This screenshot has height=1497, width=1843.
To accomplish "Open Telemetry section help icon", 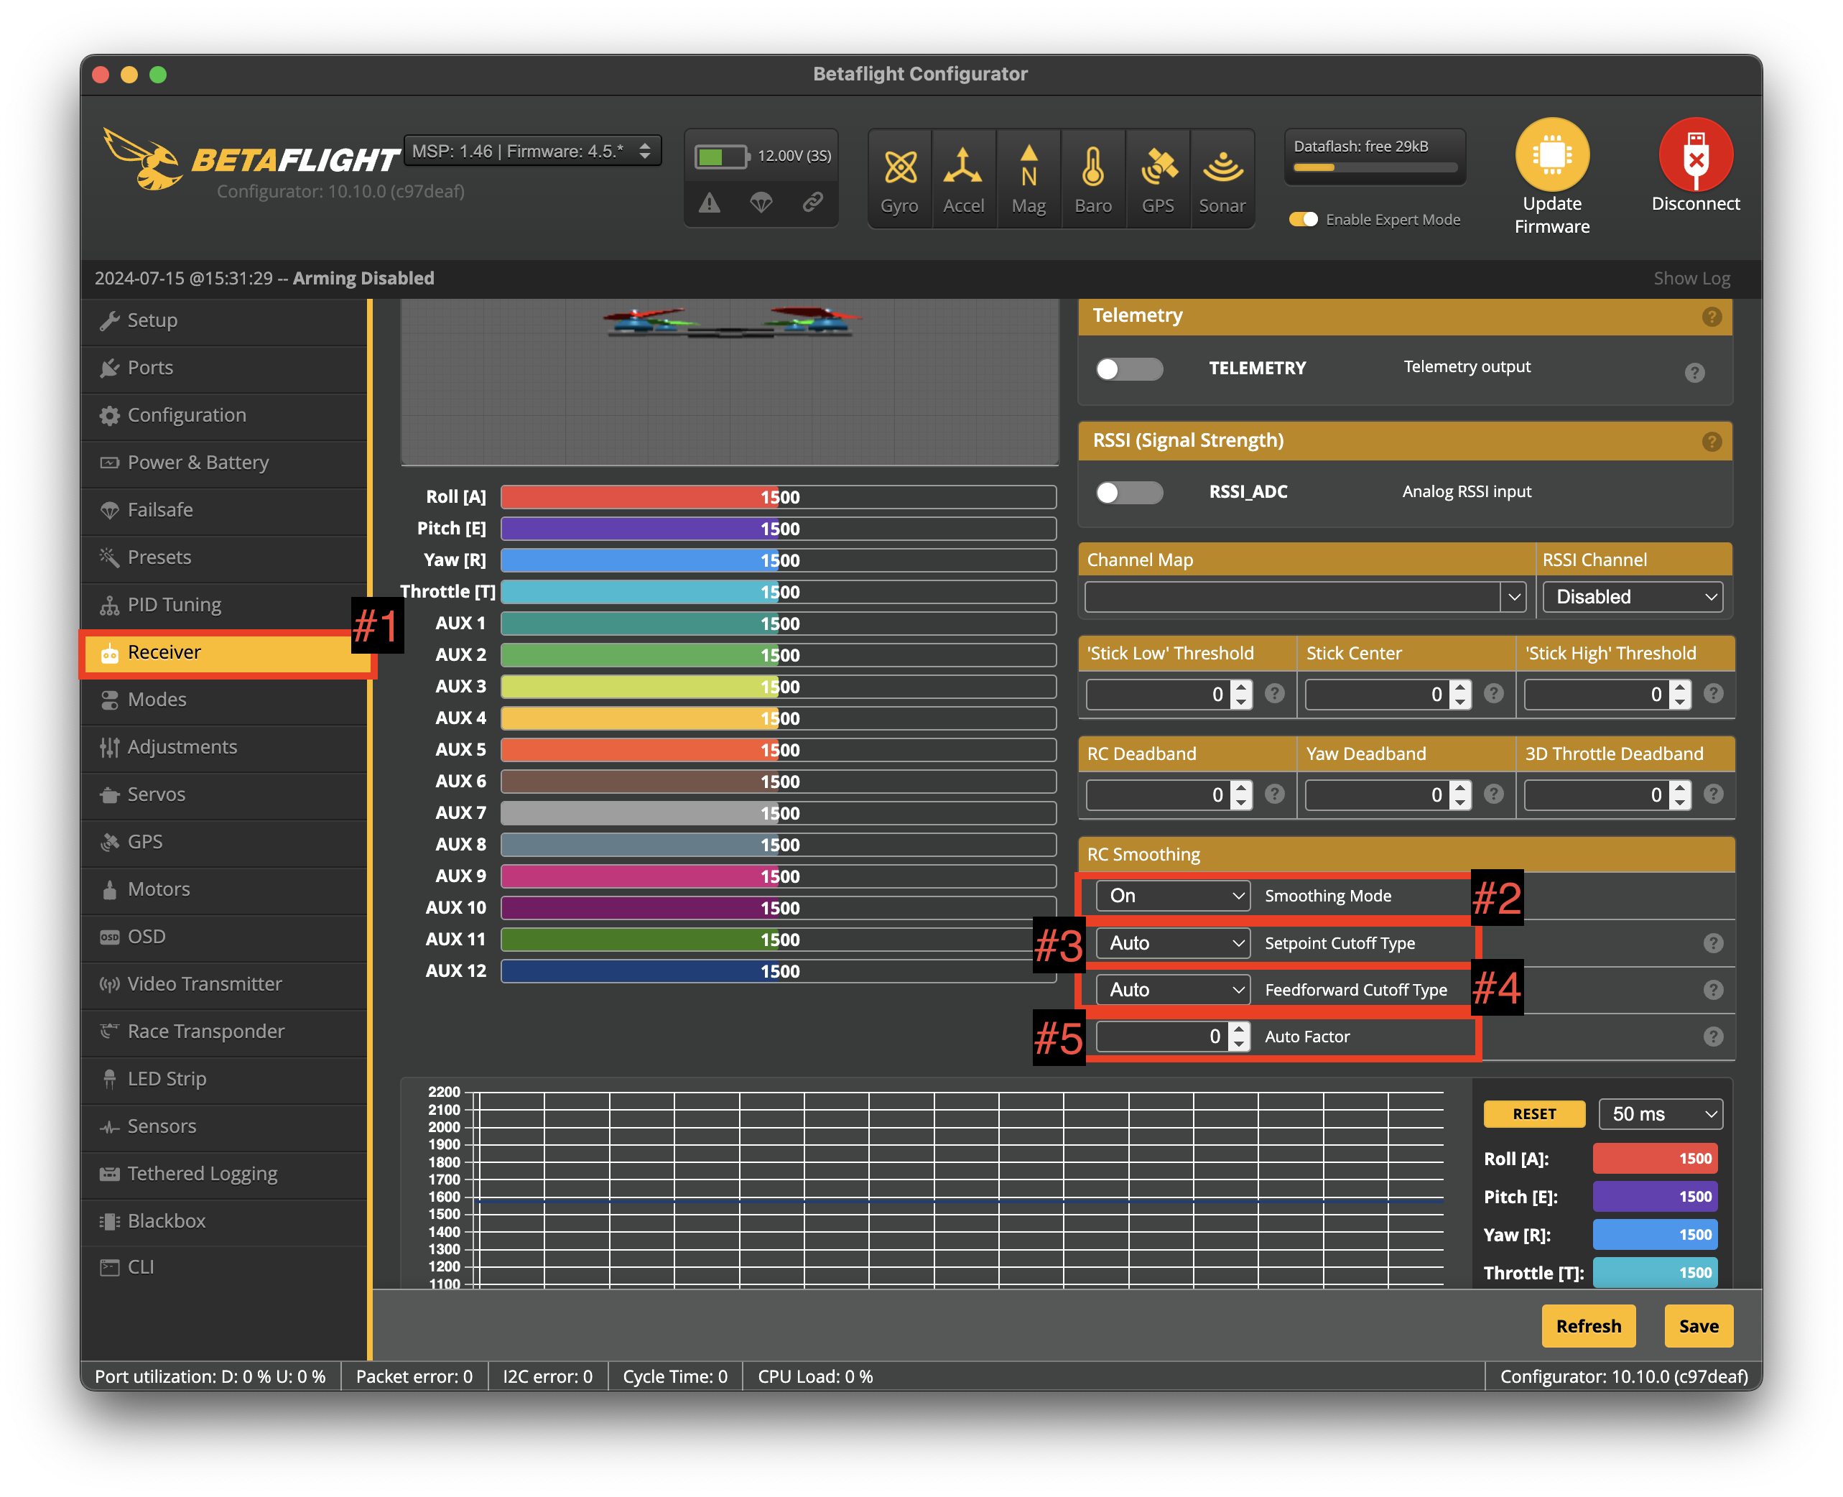I will [1711, 317].
